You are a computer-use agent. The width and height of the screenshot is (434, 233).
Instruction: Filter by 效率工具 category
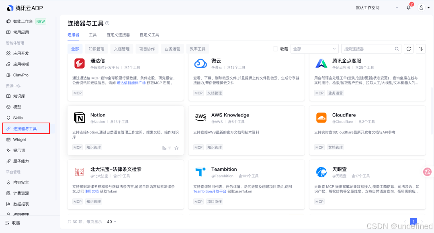pos(198,49)
